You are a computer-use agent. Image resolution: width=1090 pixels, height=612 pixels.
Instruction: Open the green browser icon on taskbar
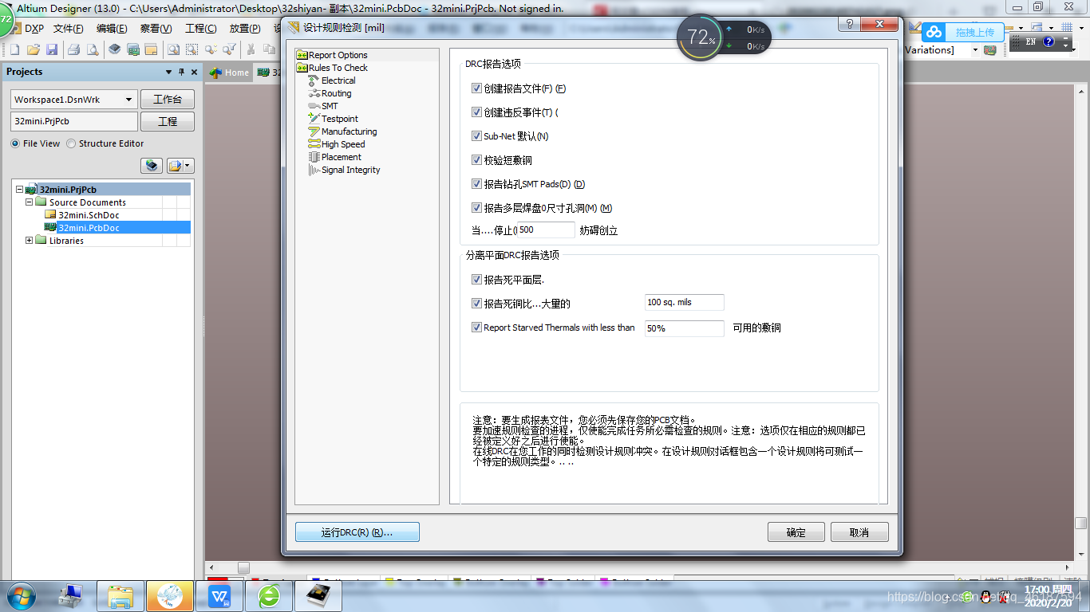click(269, 595)
